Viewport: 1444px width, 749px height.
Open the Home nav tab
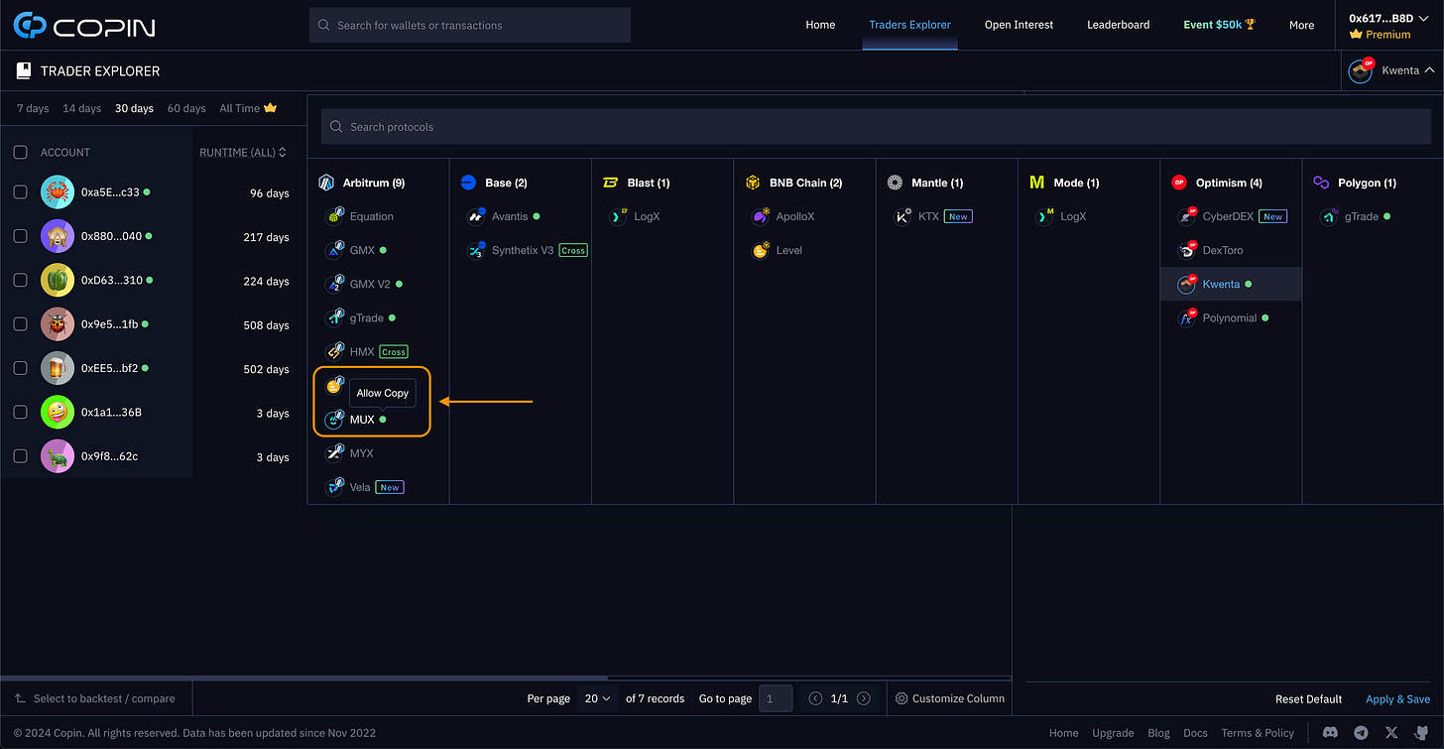coord(820,25)
